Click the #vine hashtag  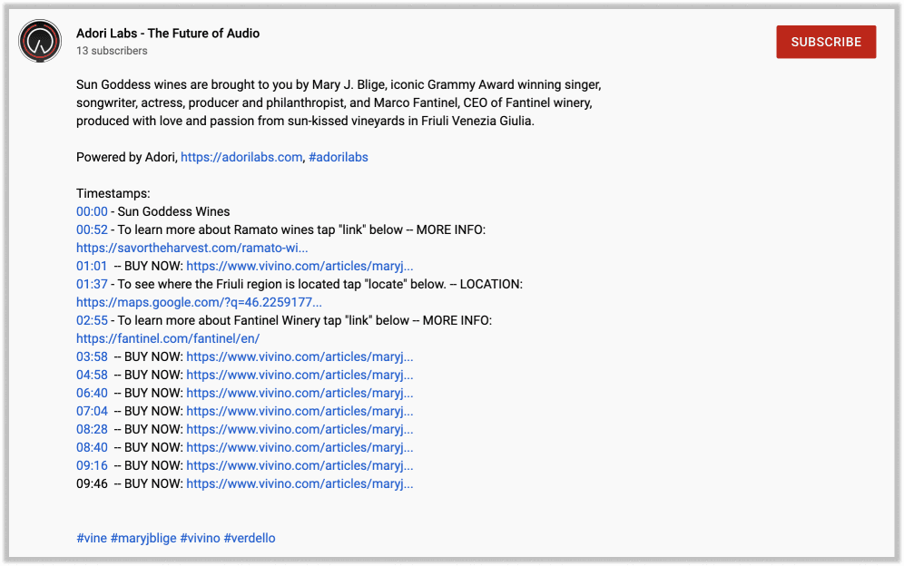[92, 538]
